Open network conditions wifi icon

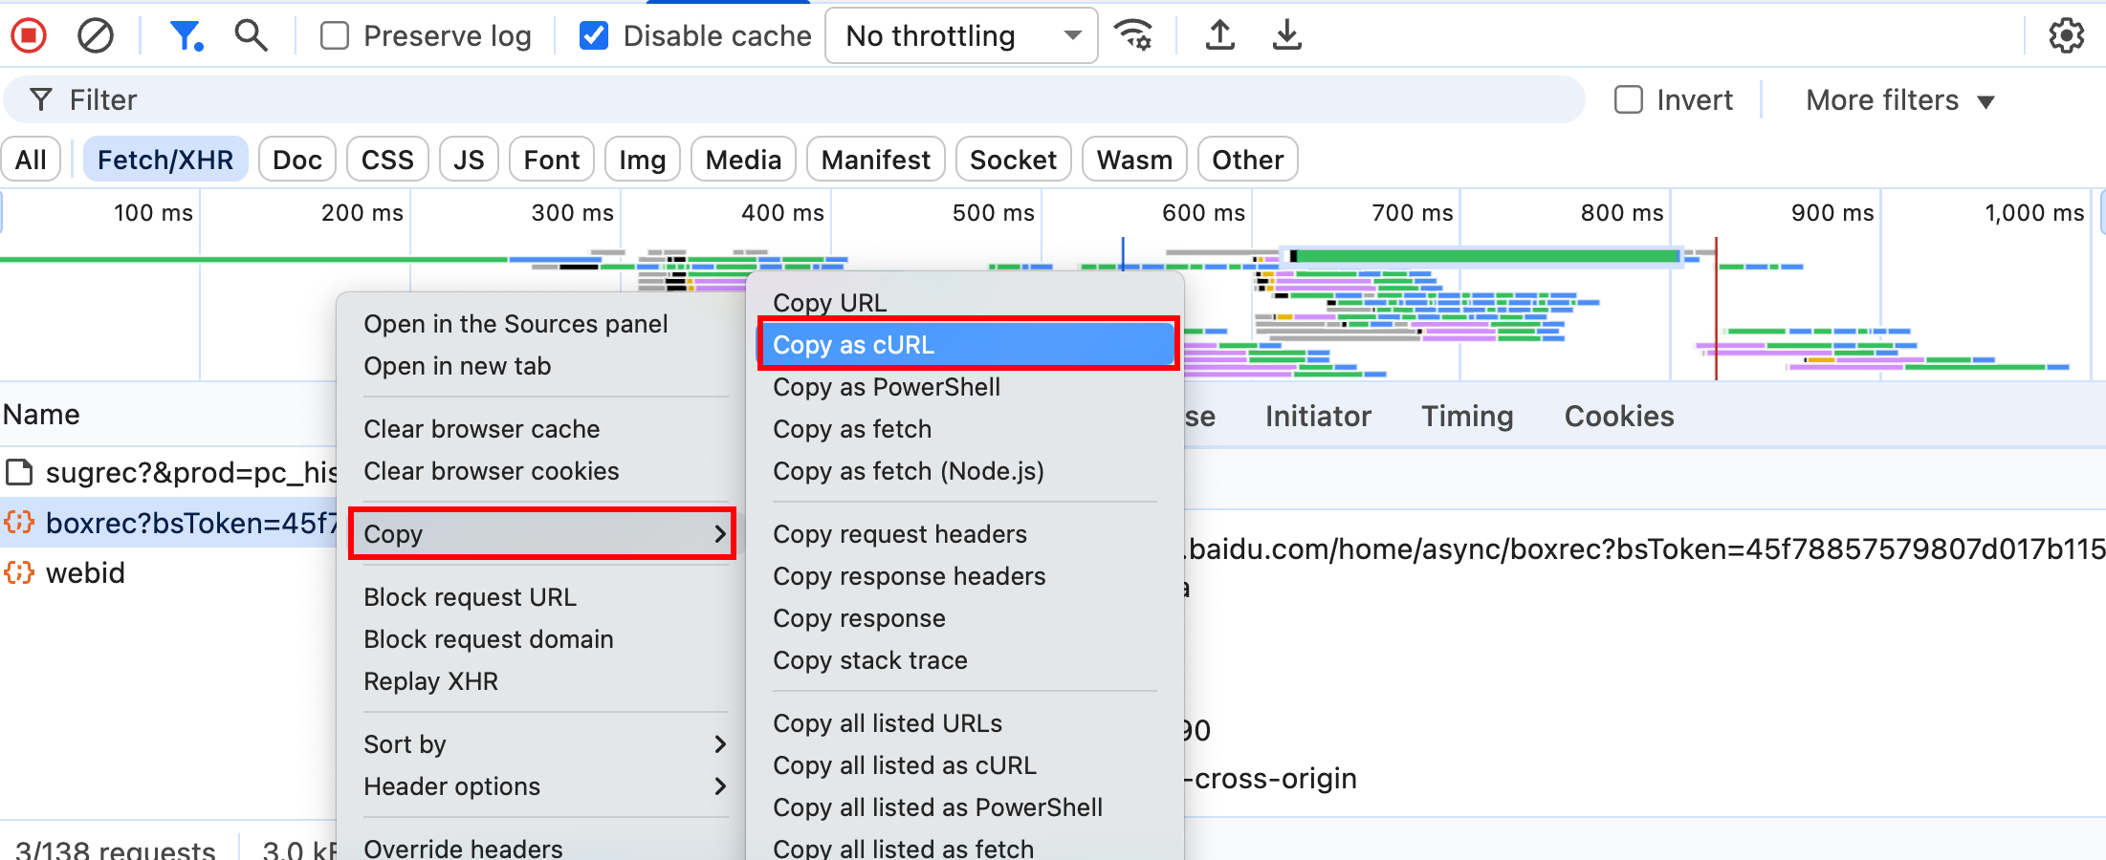point(1134,36)
